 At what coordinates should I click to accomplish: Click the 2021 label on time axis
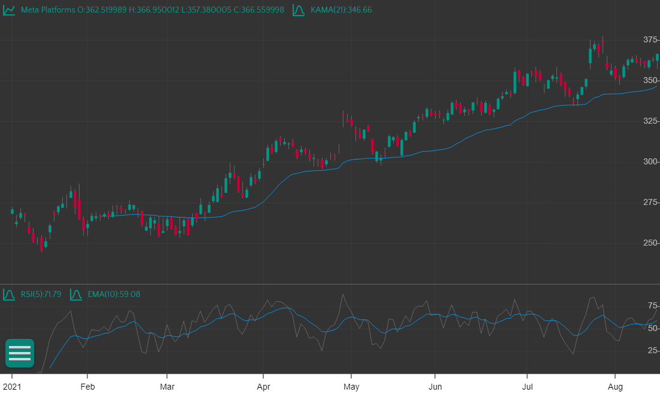11,387
